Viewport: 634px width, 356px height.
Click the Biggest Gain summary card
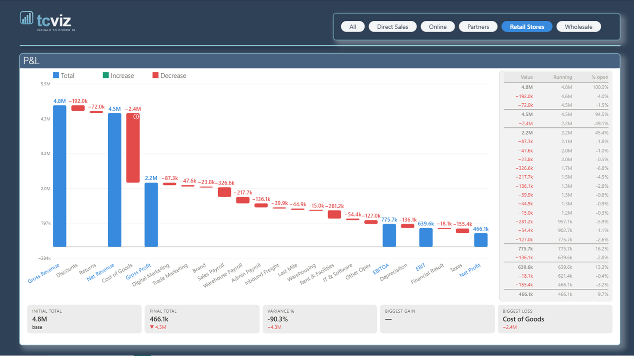tap(437, 319)
